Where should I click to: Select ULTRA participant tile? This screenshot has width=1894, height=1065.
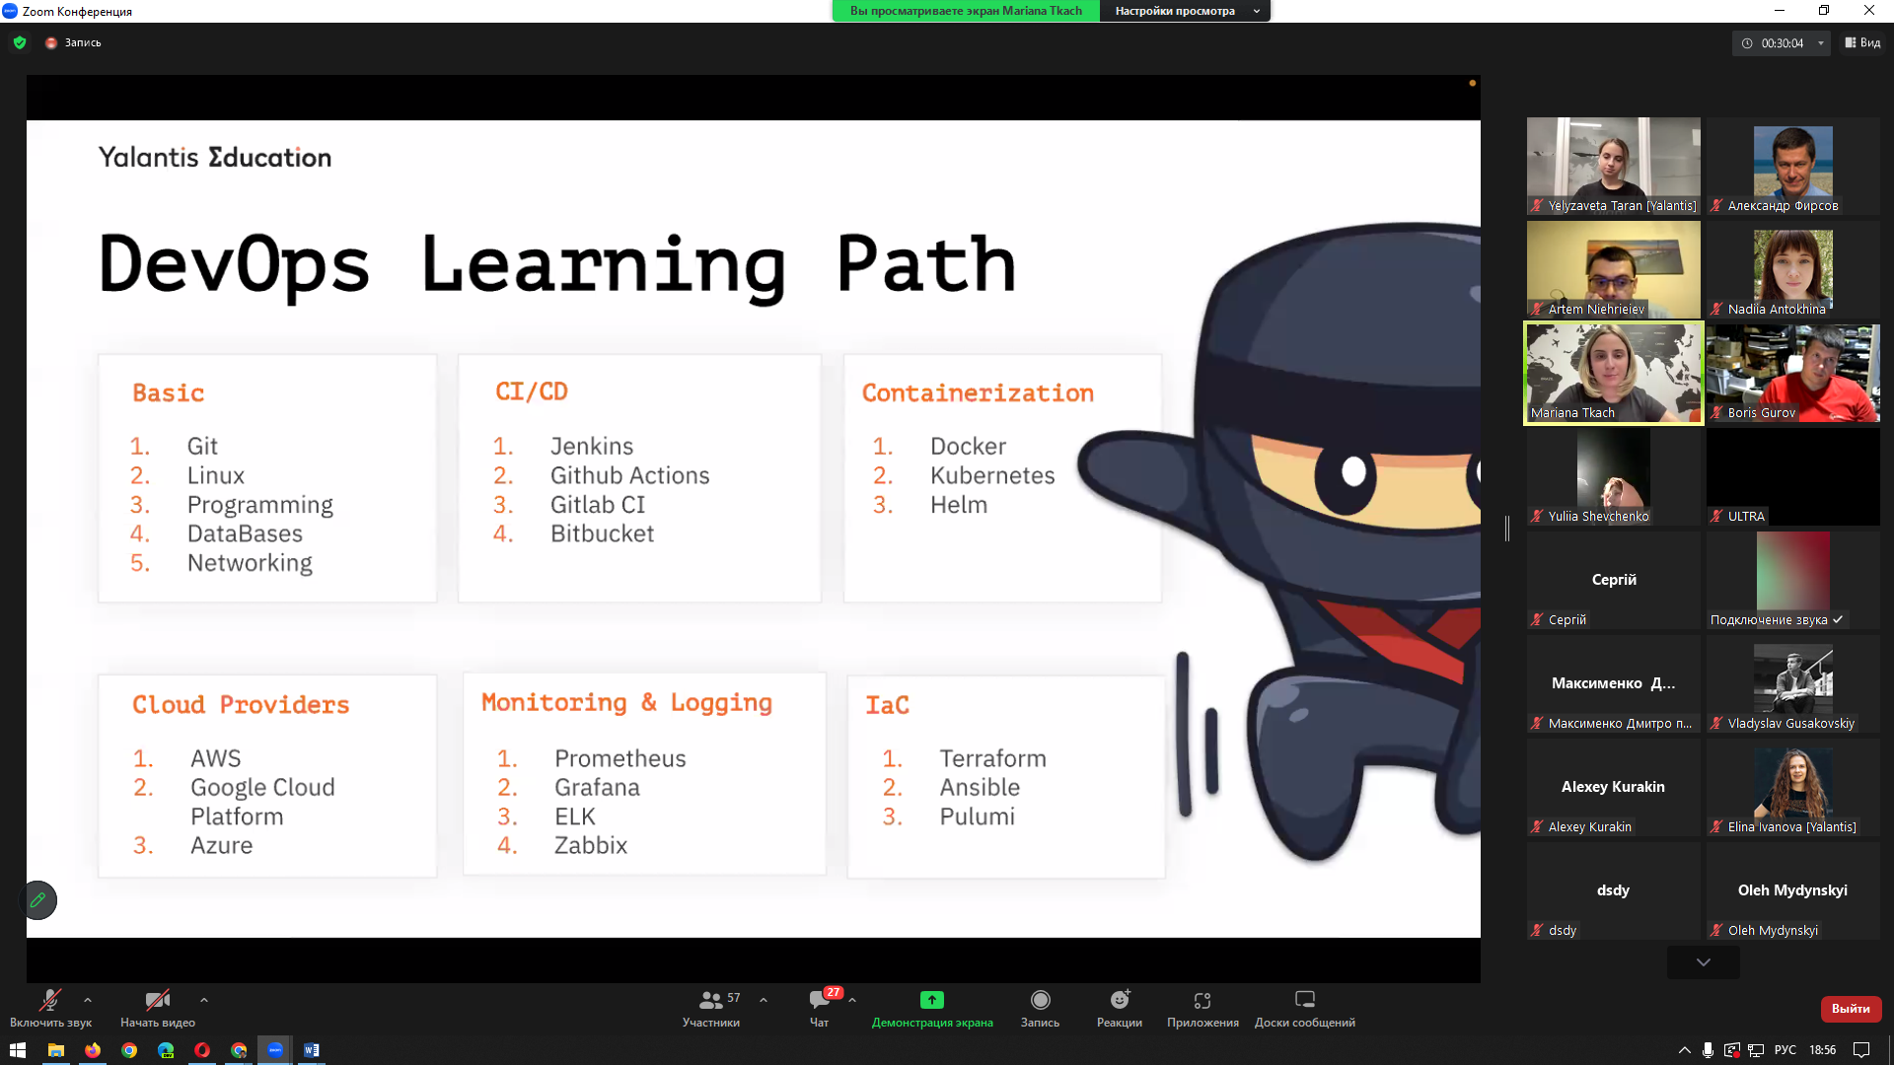click(x=1793, y=476)
